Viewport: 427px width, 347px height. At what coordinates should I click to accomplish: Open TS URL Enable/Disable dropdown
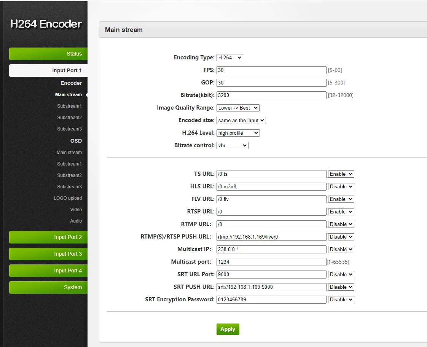(x=341, y=174)
